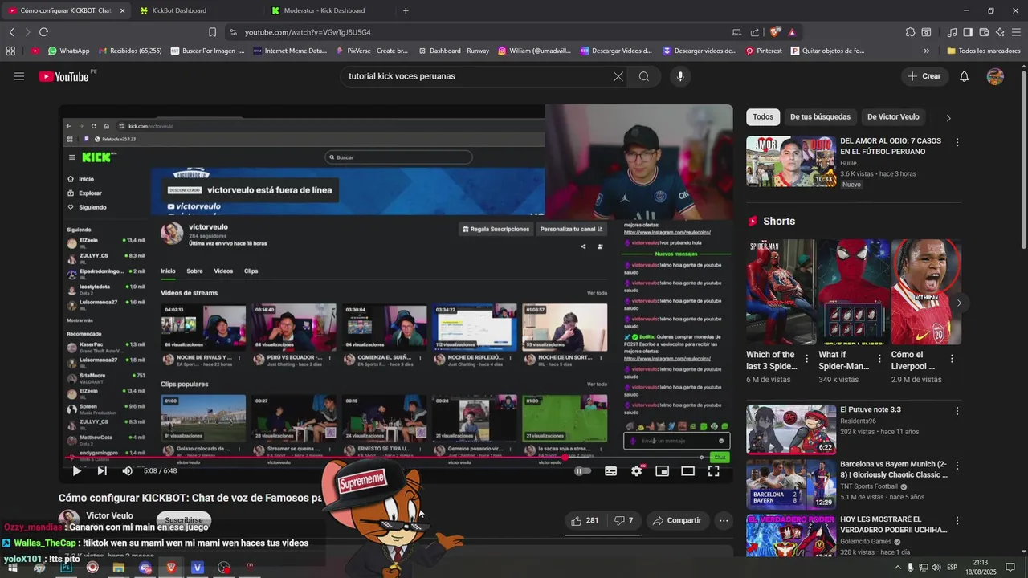Open Victor Veulo channel name
The width and height of the screenshot is (1028, 578).
tap(109, 515)
